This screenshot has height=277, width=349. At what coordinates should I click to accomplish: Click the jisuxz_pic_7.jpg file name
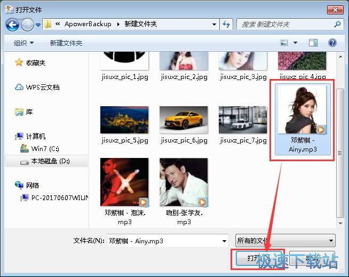243,140
